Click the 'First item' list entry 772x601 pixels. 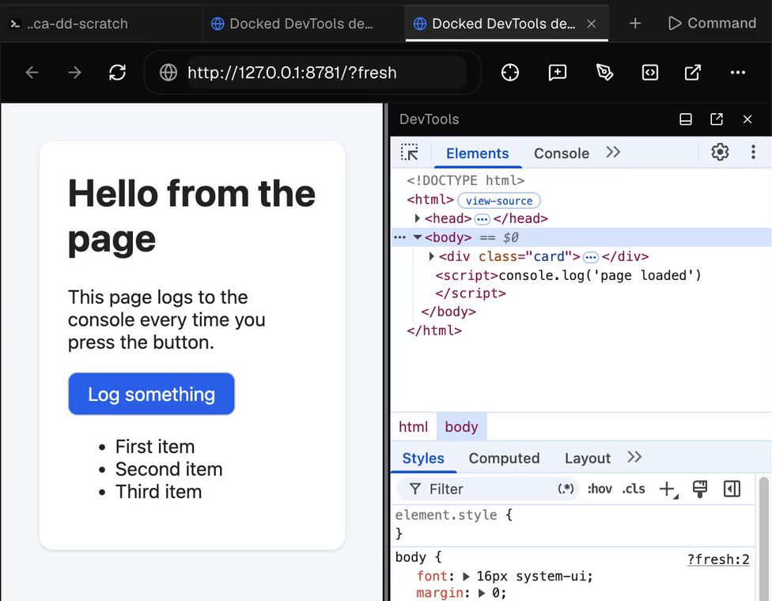pos(155,447)
